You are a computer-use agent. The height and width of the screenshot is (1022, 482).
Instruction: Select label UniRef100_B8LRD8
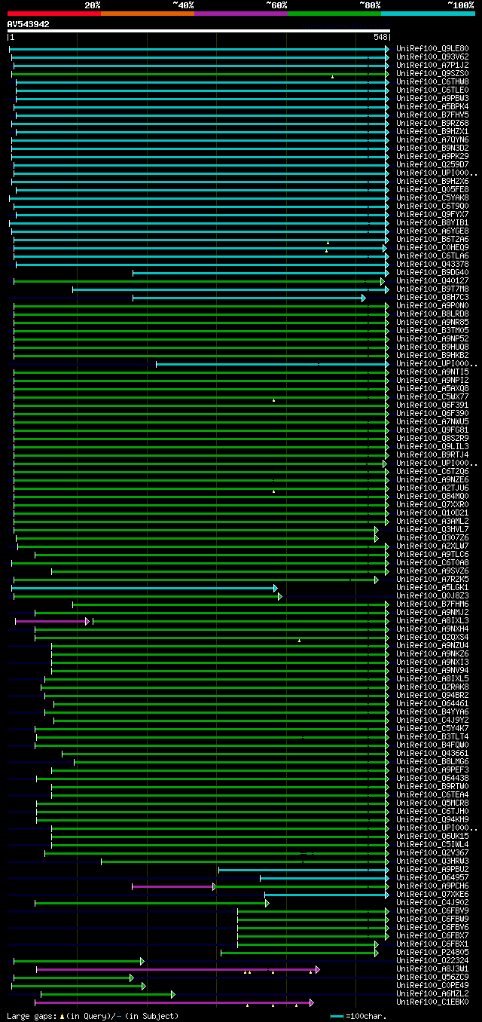[432, 314]
